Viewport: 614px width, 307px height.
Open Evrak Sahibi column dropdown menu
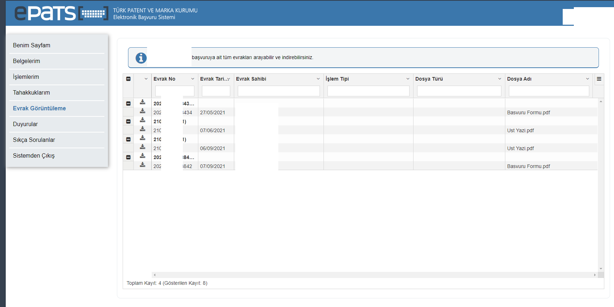[318, 79]
